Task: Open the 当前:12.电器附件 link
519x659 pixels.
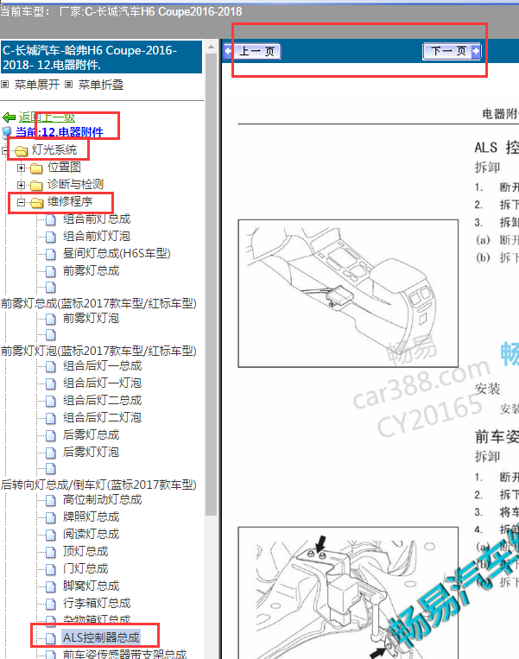Action: pyautogui.click(x=60, y=132)
